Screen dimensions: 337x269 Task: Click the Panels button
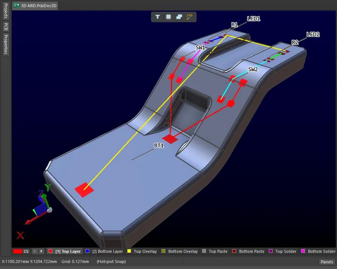[327, 262]
